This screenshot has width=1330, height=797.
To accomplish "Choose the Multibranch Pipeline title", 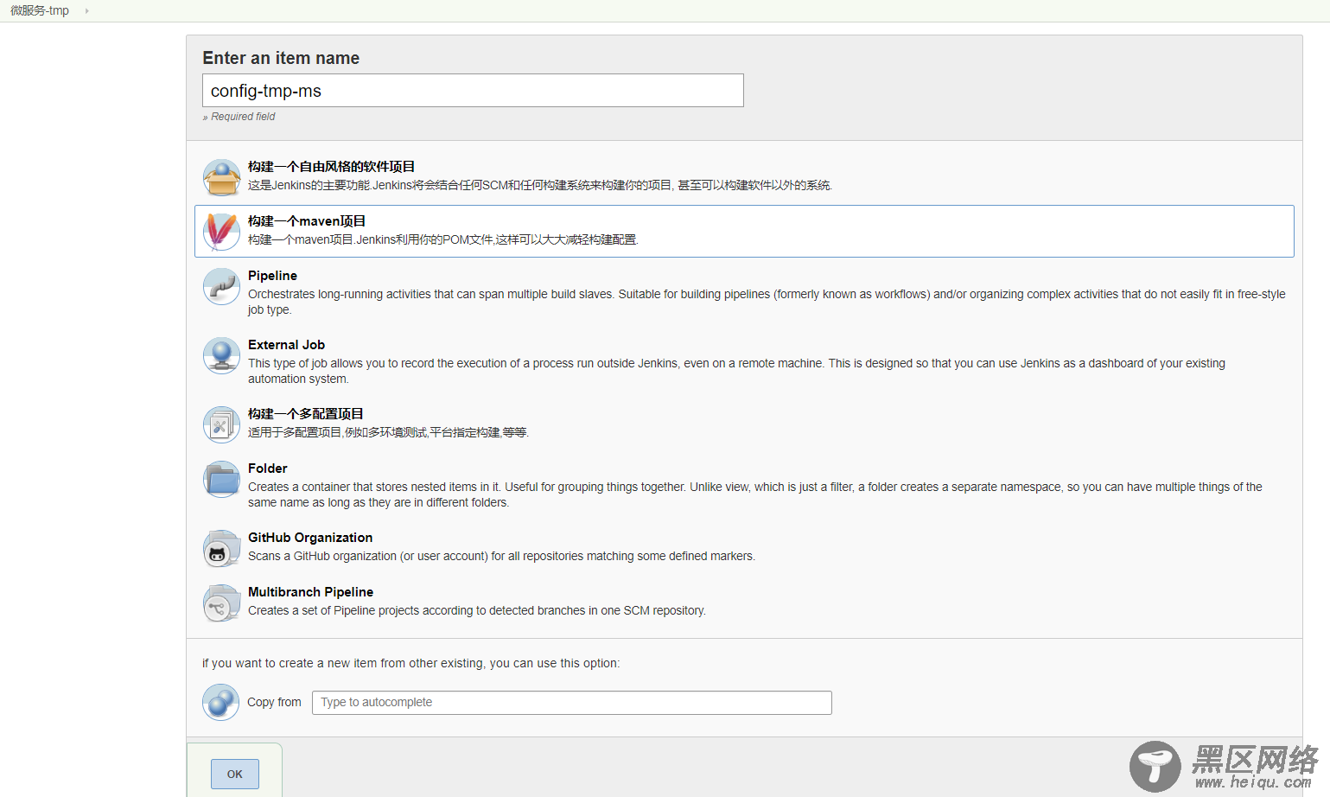I will pos(310,592).
